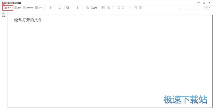Find previous search result with up arrow
The height and width of the screenshot is (108, 213).
(209, 8)
